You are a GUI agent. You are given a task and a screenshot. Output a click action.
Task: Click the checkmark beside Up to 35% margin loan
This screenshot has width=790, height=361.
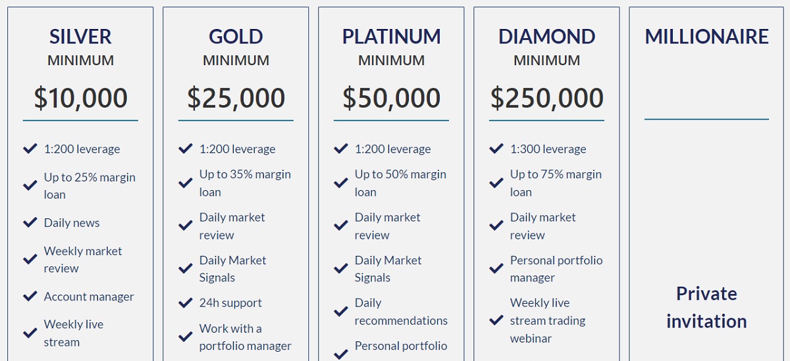point(185,183)
